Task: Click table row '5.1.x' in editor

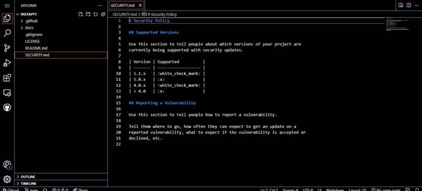Action: [x=167, y=74]
